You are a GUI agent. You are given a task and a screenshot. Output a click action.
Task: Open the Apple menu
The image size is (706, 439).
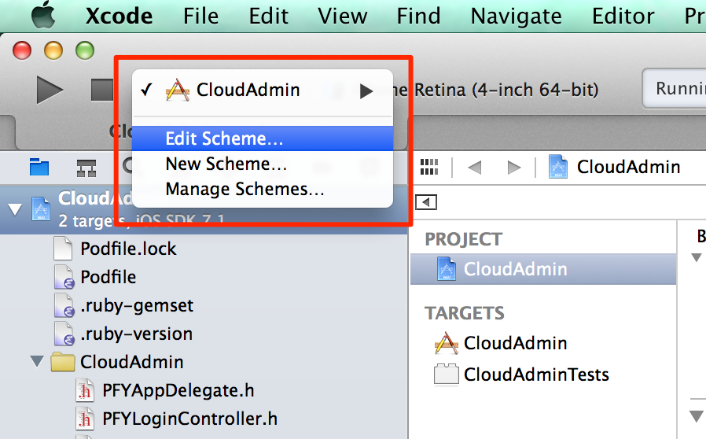[43, 15]
